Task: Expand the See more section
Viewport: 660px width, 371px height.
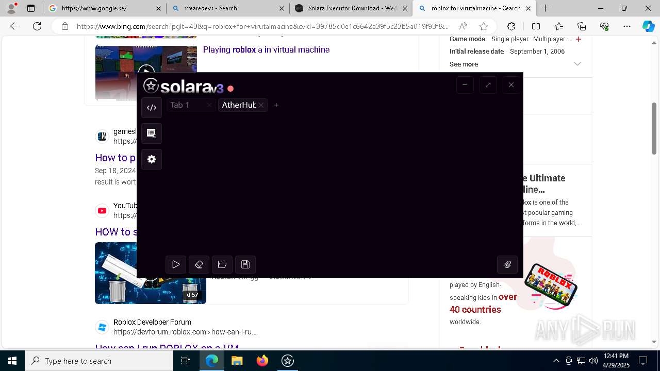Action: coord(515,64)
